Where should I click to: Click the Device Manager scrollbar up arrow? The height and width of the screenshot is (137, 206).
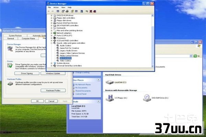[152, 15]
